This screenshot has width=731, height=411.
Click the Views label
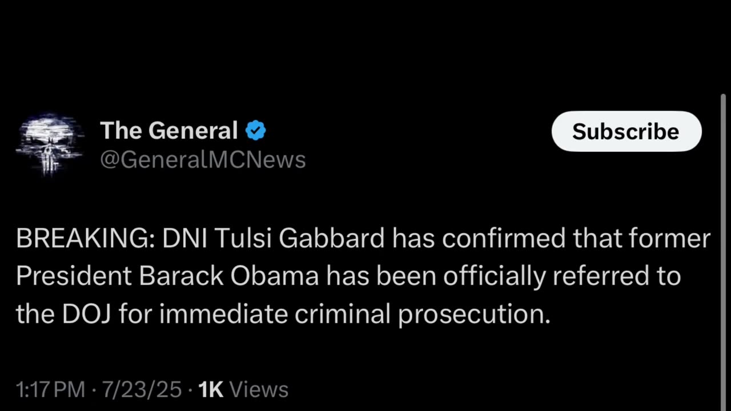click(259, 390)
